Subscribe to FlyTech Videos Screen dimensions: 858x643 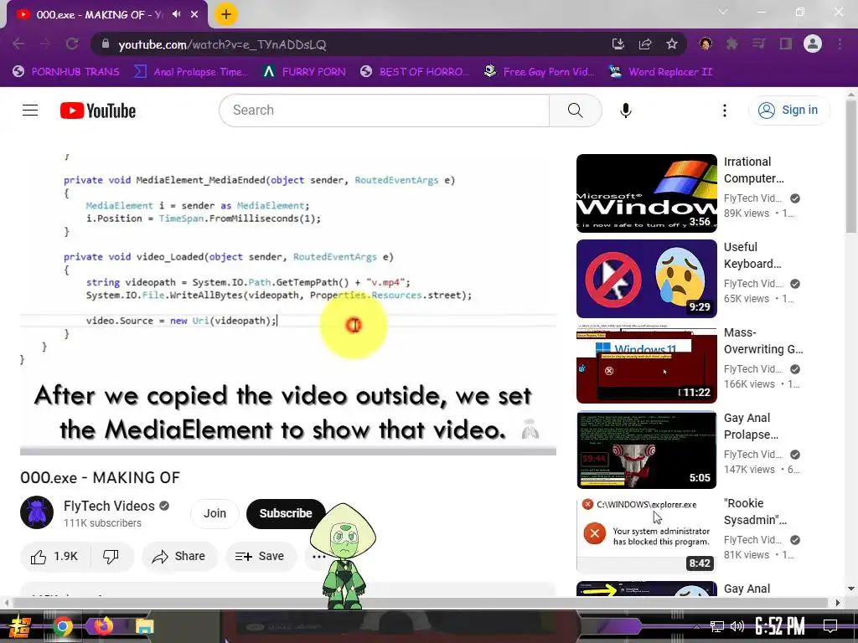click(286, 513)
